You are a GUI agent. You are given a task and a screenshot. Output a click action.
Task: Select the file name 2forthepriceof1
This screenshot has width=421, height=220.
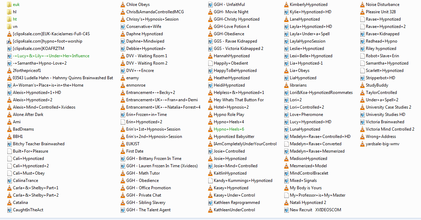(x=27, y=71)
